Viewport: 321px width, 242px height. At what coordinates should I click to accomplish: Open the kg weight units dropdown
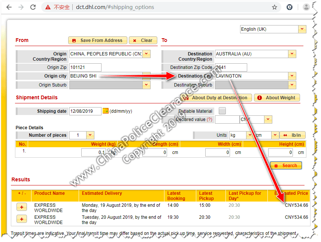[250, 135]
